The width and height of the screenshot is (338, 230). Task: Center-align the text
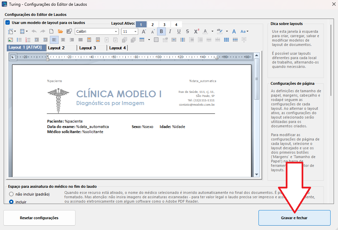(63, 40)
